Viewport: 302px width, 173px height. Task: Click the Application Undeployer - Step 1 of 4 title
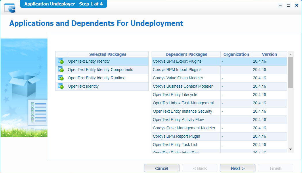[x=64, y=4]
